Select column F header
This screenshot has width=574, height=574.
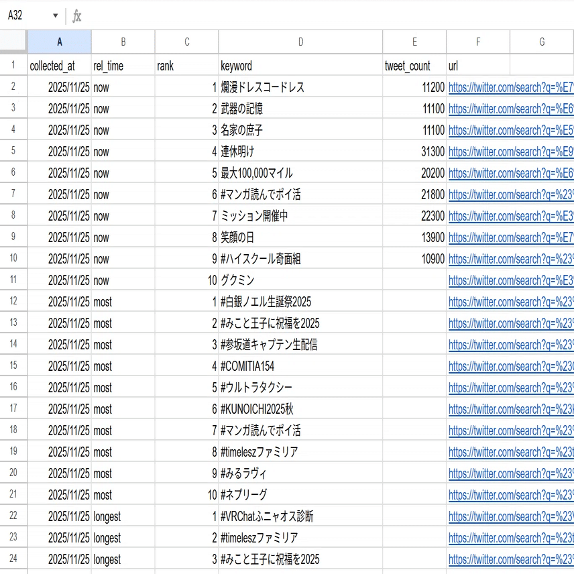[x=477, y=42]
